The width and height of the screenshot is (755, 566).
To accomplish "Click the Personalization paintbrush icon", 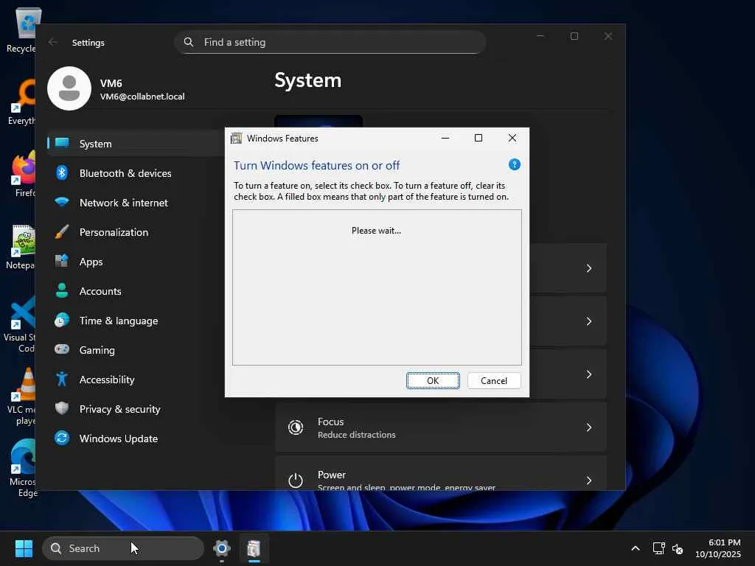I will pyautogui.click(x=62, y=231).
